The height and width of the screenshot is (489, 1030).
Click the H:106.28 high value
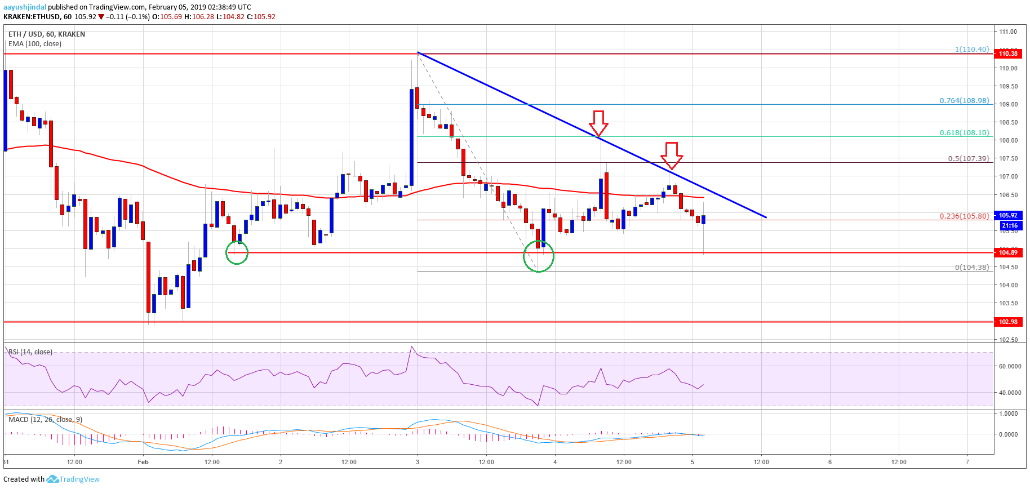(199, 17)
